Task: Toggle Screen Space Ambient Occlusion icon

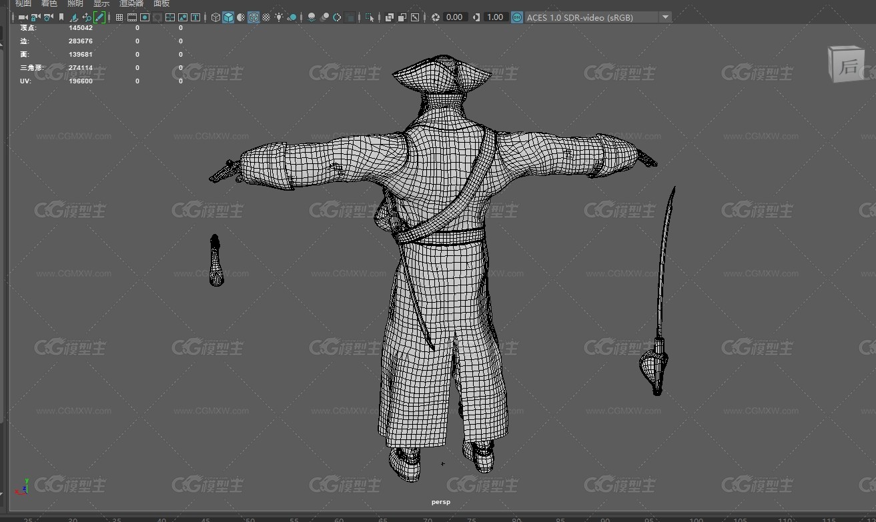Action: point(311,17)
